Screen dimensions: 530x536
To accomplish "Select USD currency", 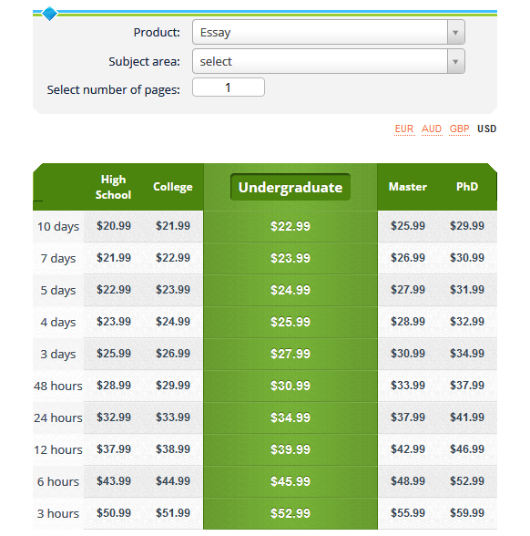I will point(486,129).
